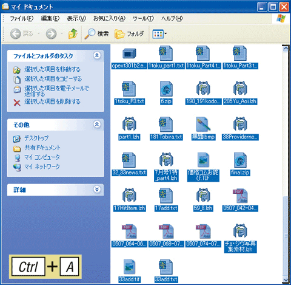Select the 6.zip archive icon
This screenshot has height=285, width=291.
166,89
